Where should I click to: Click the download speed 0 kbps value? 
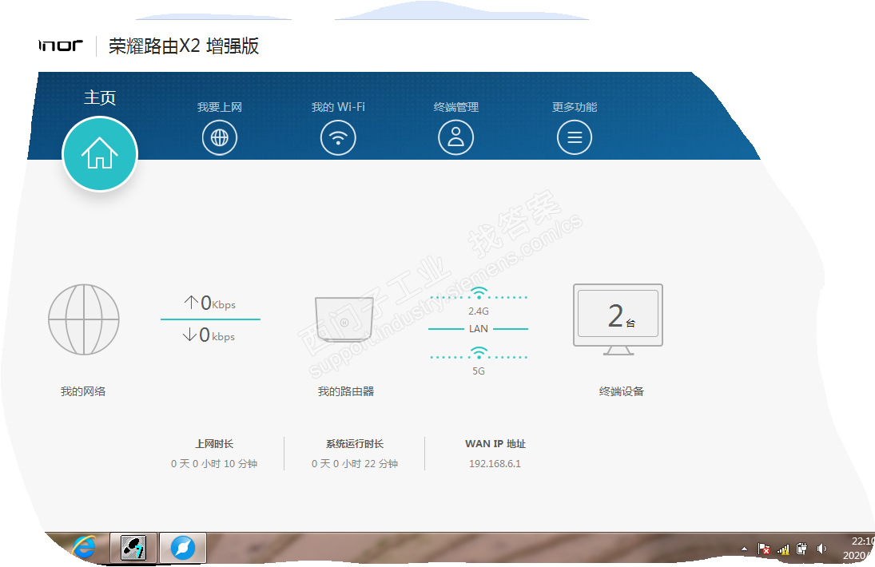click(209, 335)
